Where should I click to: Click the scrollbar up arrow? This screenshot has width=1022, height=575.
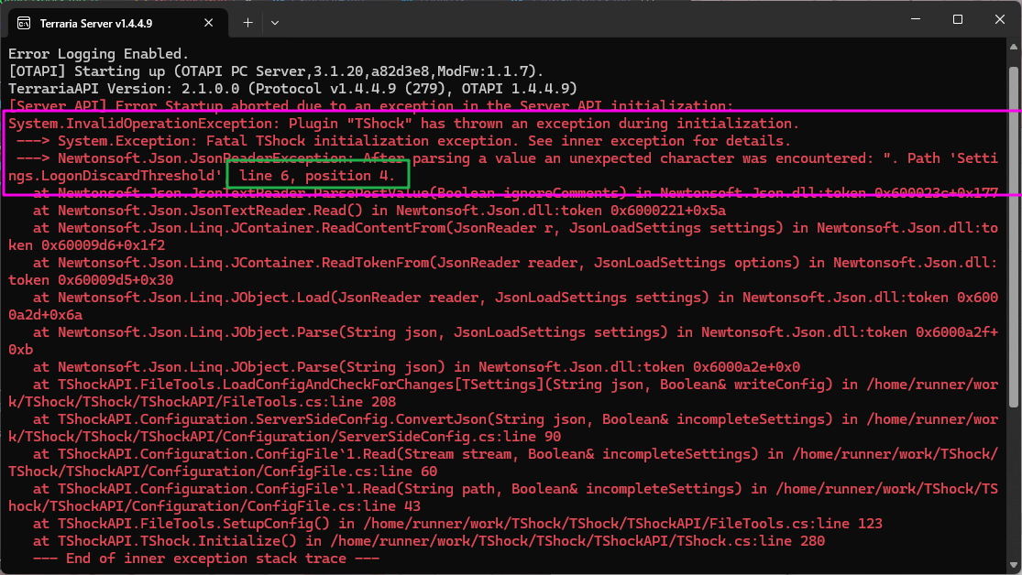pos(1014,46)
